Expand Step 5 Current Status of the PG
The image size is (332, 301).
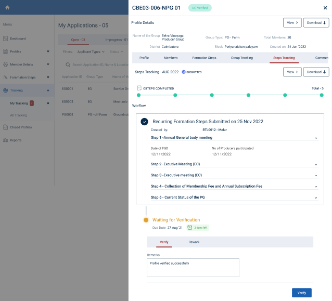coord(315,198)
